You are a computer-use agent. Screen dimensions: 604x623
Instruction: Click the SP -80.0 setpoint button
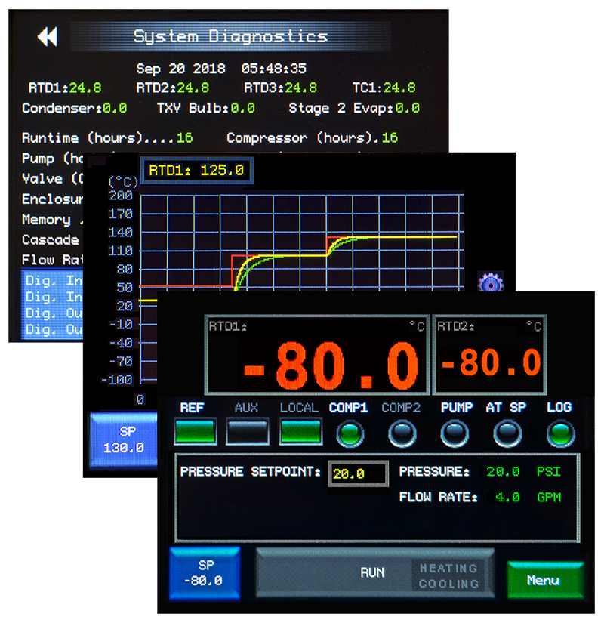coord(205,575)
